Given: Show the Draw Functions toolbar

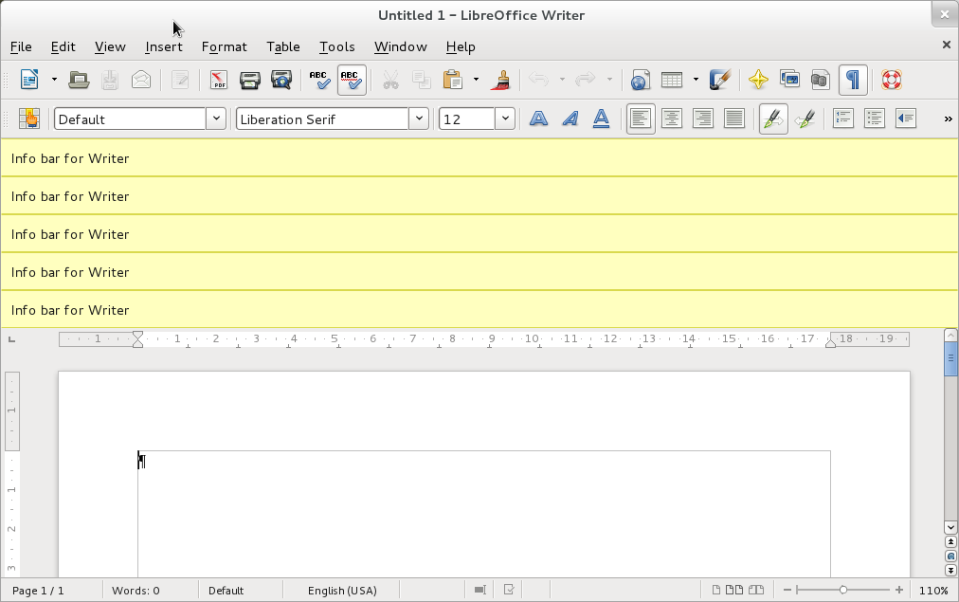Looking at the screenshot, I should click(x=720, y=80).
